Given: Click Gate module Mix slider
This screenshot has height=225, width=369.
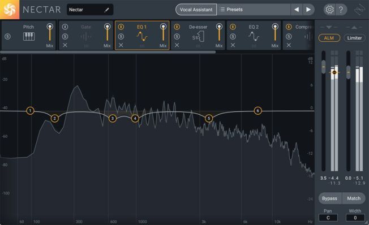Looking at the screenshot, I should click(108, 33).
